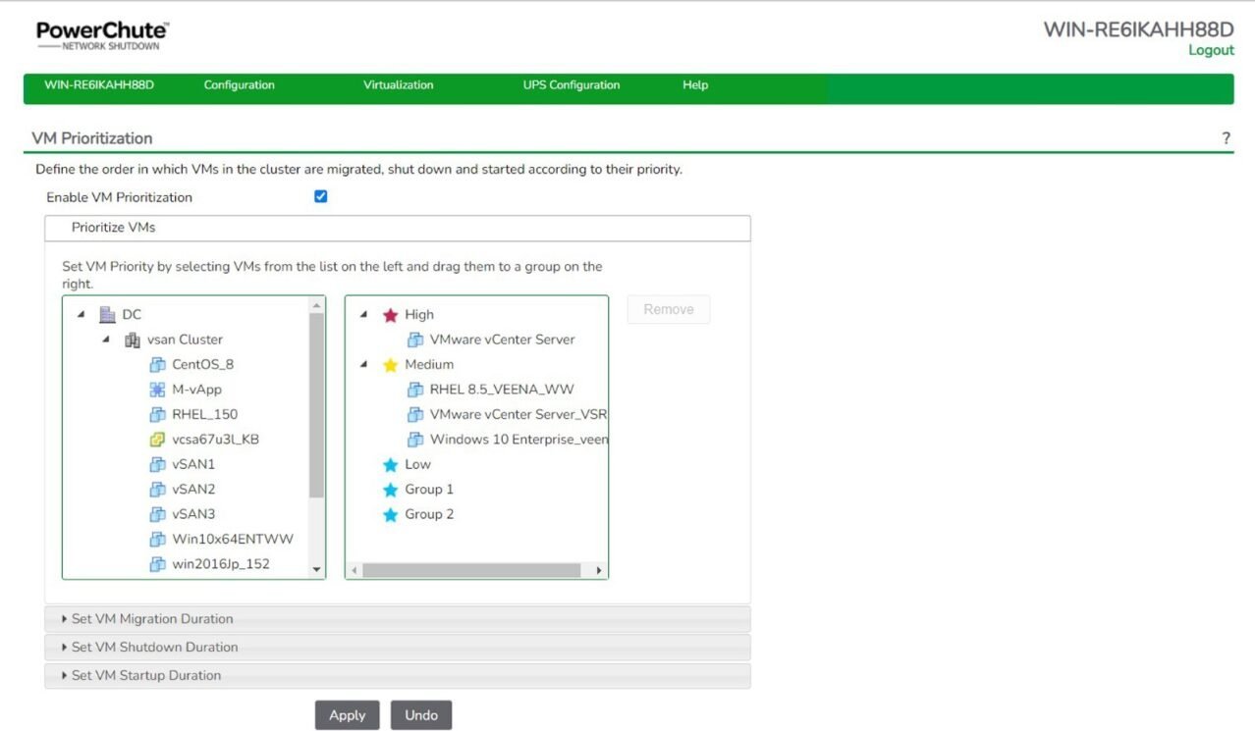The image size is (1255, 731).
Task: Click the Logout link
Action: point(1211,50)
